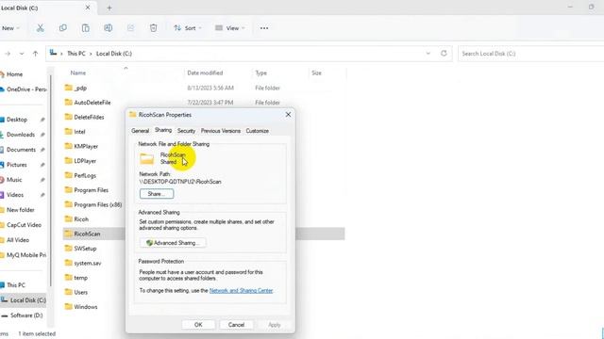This screenshot has height=339, width=604.
Task: Click This PC in the address breadcrumb
Action: [76, 54]
